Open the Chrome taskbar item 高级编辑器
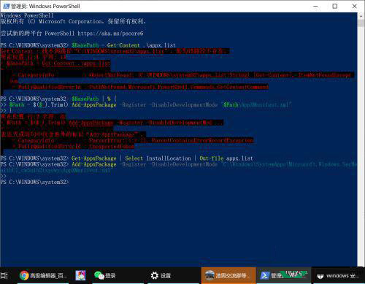Viewport: 365px width, 284px height. [x=43, y=275]
